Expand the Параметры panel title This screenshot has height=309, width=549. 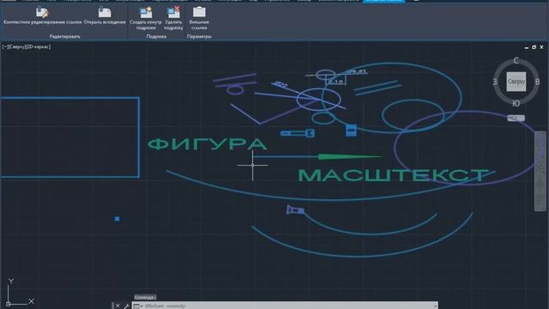pyautogui.click(x=199, y=36)
